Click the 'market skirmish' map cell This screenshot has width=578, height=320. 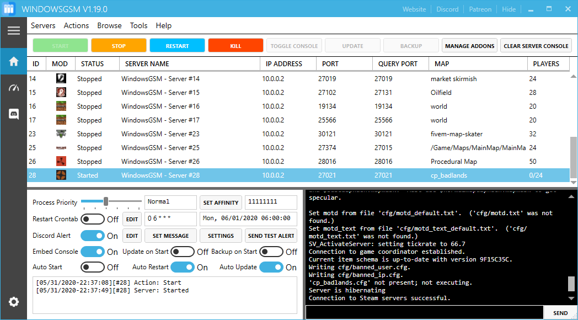click(453, 78)
